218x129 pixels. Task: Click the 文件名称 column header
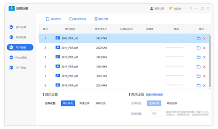[x=70, y=29]
